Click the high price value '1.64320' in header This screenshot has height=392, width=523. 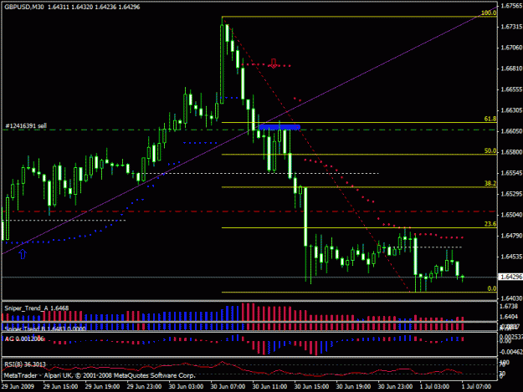tap(82, 7)
